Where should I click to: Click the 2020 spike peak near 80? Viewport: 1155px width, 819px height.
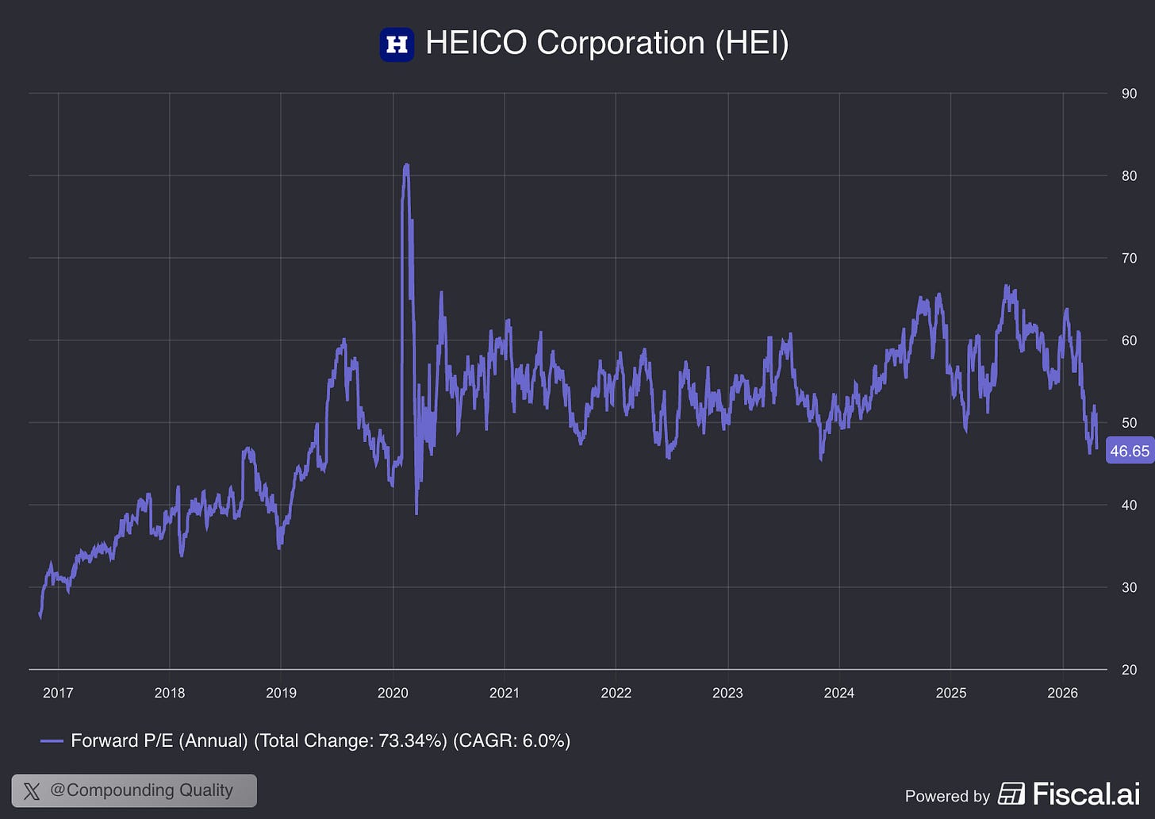click(406, 166)
